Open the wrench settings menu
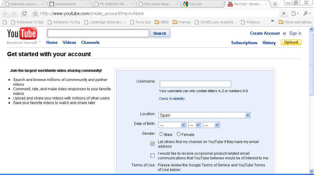The width and height of the screenshot is (314, 175). [x=307, y=14]
